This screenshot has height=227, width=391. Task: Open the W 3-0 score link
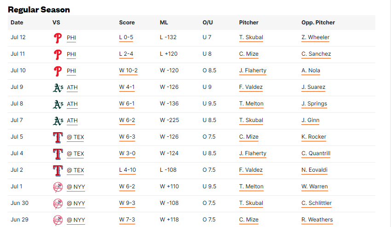(127, 153)
